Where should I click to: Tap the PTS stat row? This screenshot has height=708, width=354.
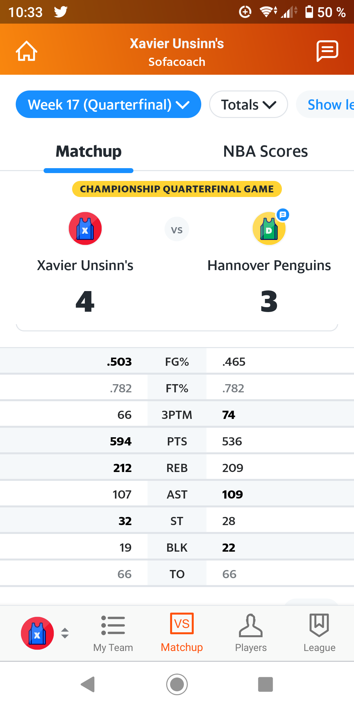177,442
